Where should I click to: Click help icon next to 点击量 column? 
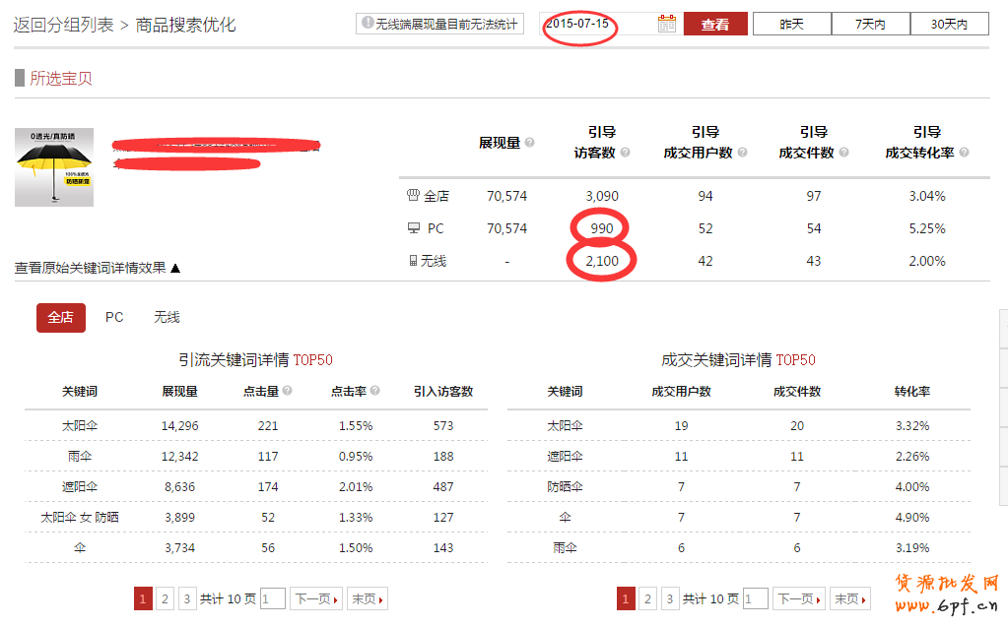click(x=288, y=391)
